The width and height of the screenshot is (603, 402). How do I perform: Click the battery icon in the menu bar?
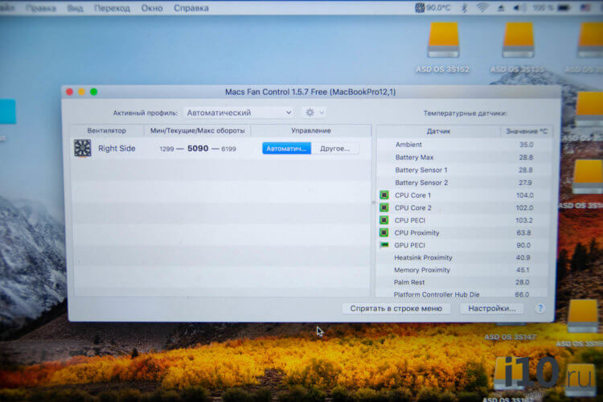[564, 8]
